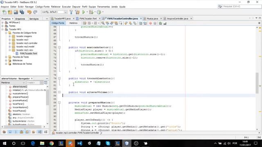Click the Shift Line Right icon
This screenshot has width=262, height=147.
145,23
